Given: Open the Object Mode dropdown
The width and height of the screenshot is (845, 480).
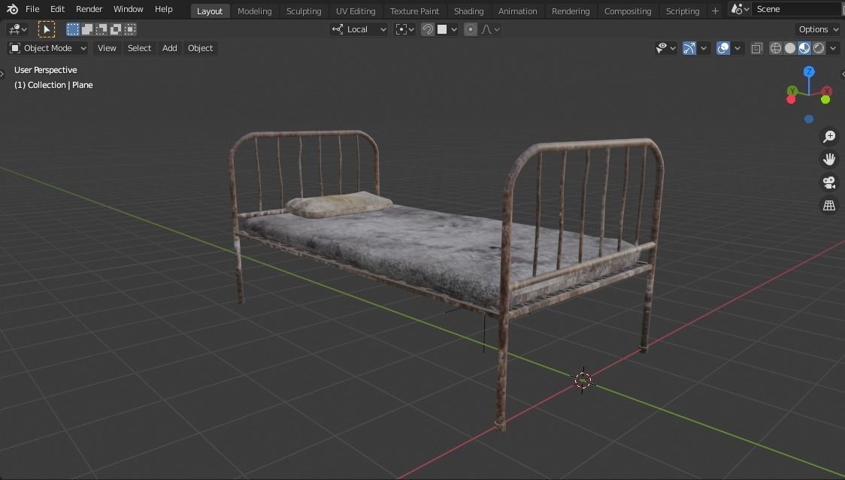Looking at the screenshot, I should point(48,48).
